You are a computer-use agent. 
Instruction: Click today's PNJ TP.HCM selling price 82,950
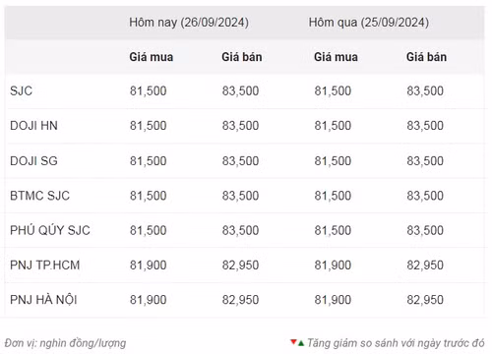[x=240, y=265]
